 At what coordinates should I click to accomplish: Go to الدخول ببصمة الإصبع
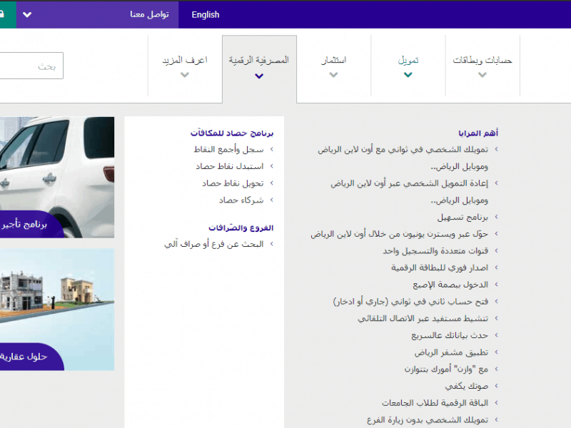[x=450, y=285]
